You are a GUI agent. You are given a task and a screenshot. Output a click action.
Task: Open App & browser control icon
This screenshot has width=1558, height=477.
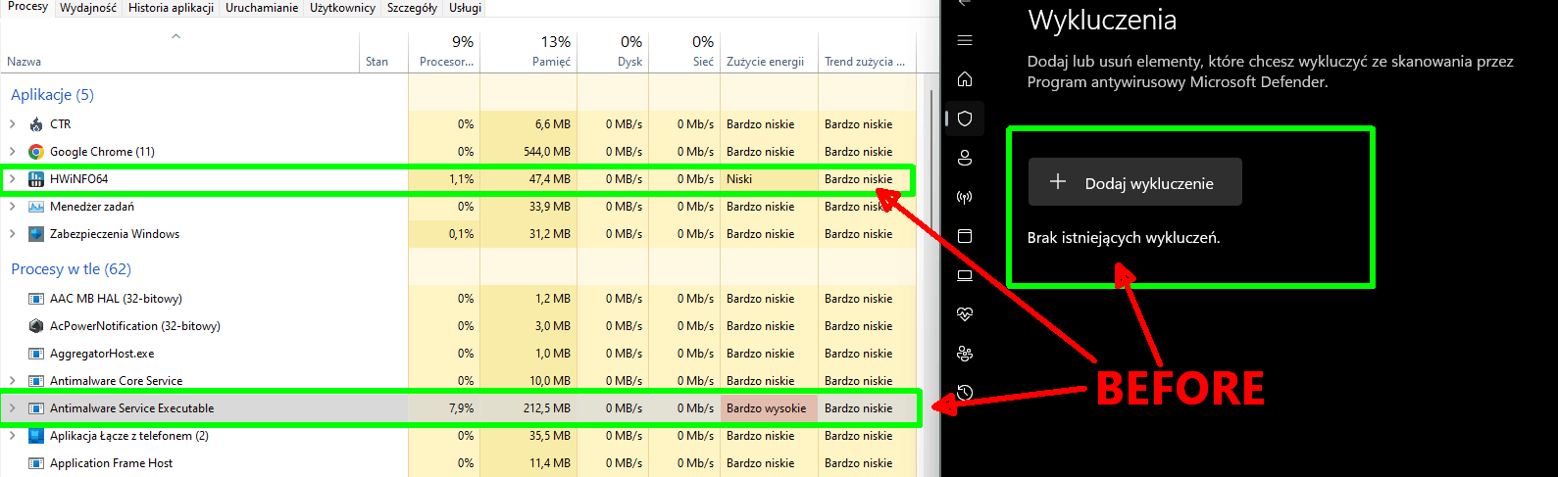(965, 236)
